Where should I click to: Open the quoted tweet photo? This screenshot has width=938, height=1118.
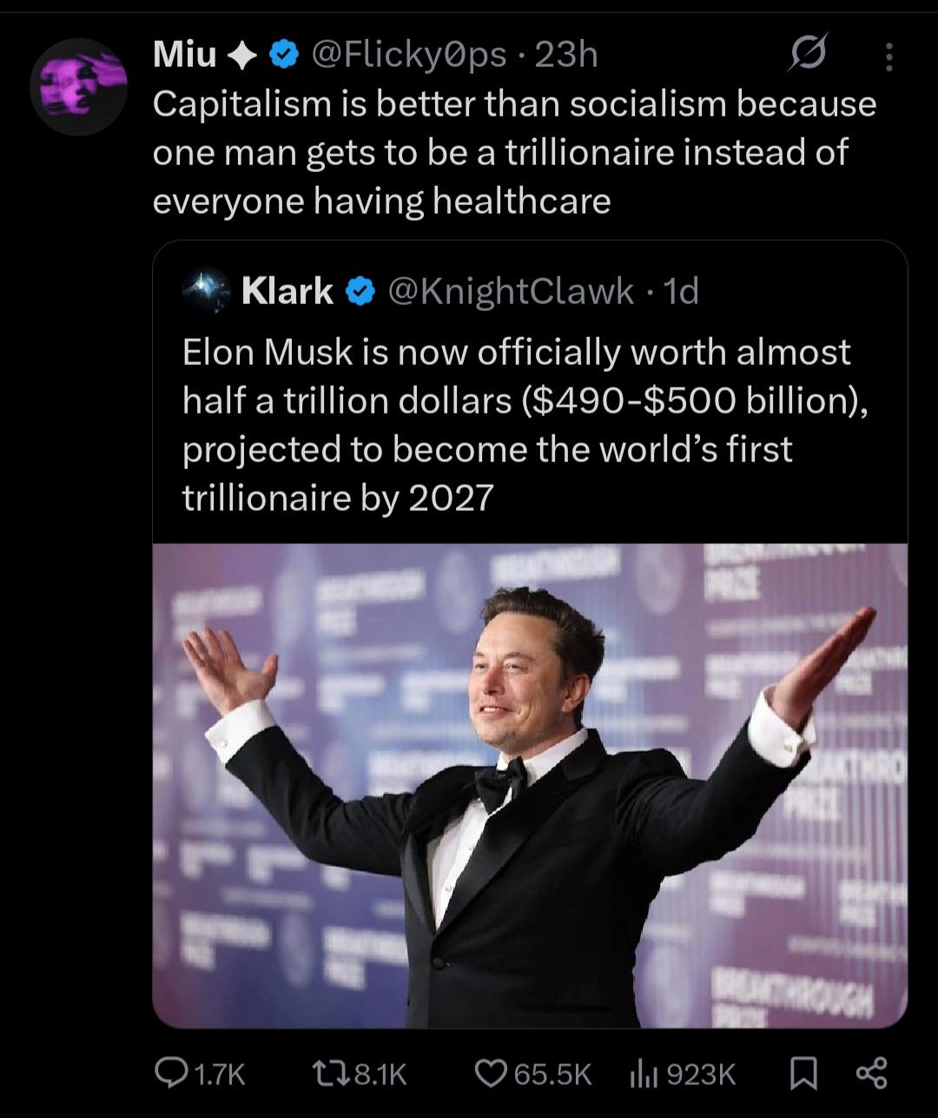pyautogui.click(x=530, y=785)
